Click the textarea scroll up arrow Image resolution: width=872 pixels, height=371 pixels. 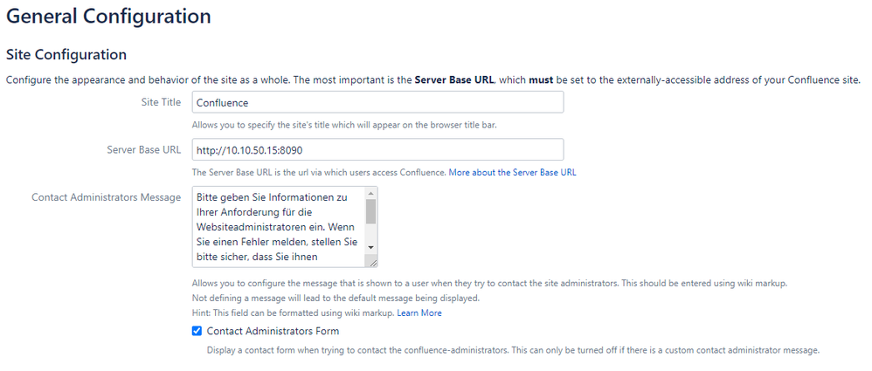(x=371, y=193)
